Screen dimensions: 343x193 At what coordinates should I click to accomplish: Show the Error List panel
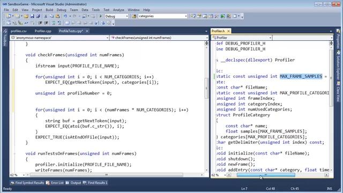pyautogui.click(x=55, y=183)
